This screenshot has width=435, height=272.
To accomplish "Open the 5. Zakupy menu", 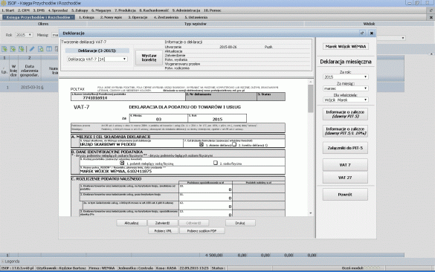I will coord(80,10).
